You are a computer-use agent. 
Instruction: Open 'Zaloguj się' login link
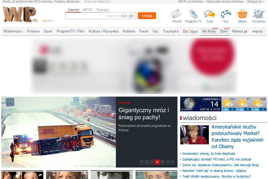point(255,2)
